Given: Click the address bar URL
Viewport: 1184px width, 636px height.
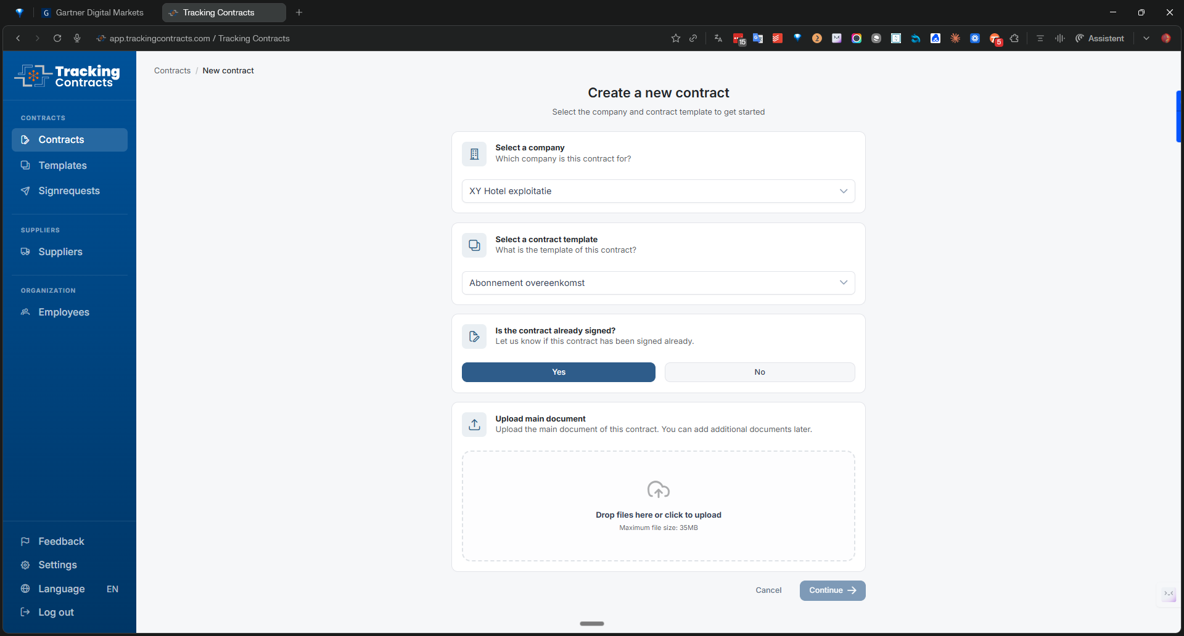Looking at the screenshot, I should tap(199, 38).
